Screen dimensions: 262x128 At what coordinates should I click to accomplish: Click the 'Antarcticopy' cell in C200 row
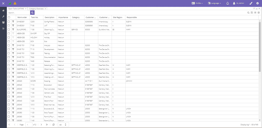[105, 22]
